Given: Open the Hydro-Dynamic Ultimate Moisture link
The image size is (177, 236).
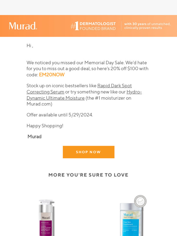Looking at the screenshot, I should point(84,95).
